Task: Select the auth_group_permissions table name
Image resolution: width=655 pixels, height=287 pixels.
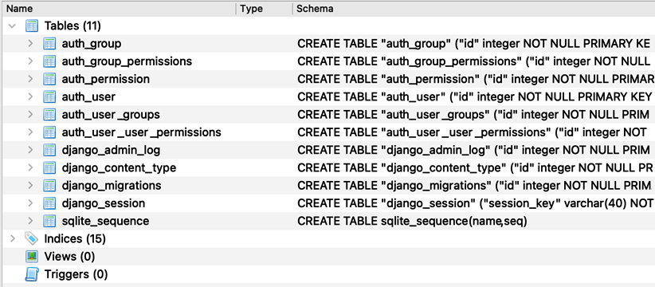Action: 127,61
